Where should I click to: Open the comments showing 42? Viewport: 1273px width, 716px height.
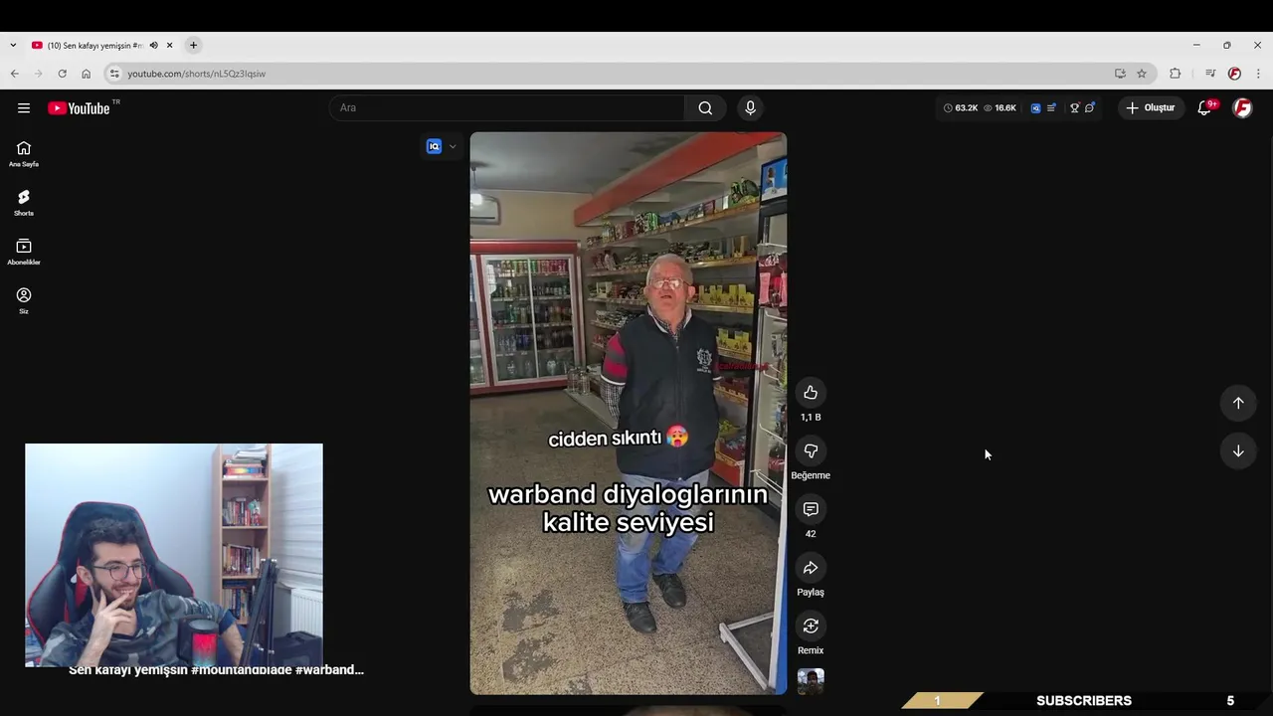811,509
